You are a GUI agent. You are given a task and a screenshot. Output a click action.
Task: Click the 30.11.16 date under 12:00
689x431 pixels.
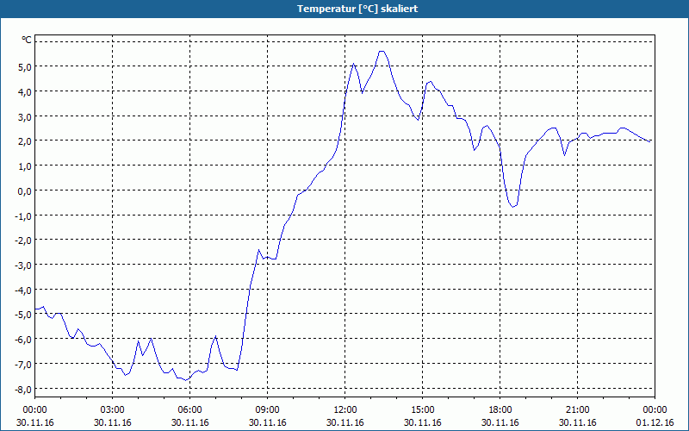click(x=345, y=422)
